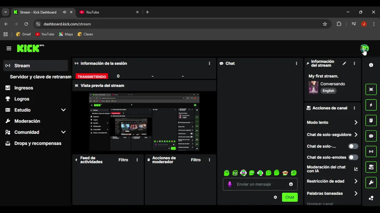The width and height of the screenshot is (380, 213).
Task: Mute the Stream - Kick Dashboard tab audio
Action: (64, 12)
